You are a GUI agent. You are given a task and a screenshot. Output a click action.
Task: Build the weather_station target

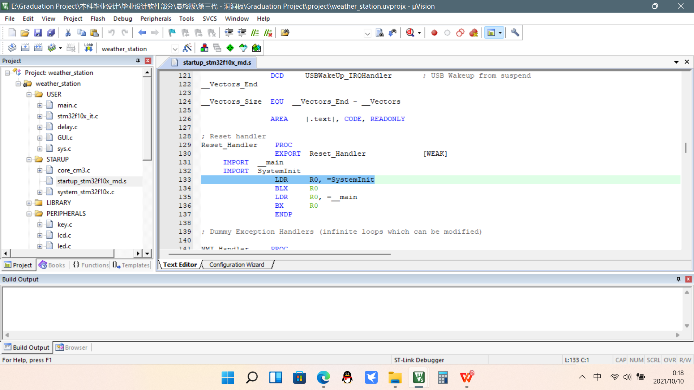25,47
